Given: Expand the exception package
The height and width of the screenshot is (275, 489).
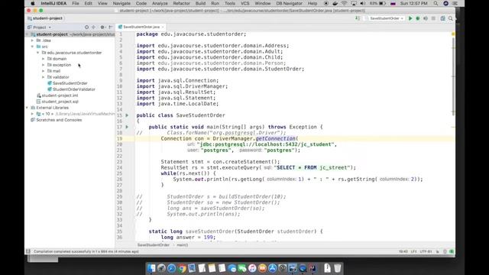Looking at the screenshot, I should tap(44, 65).
